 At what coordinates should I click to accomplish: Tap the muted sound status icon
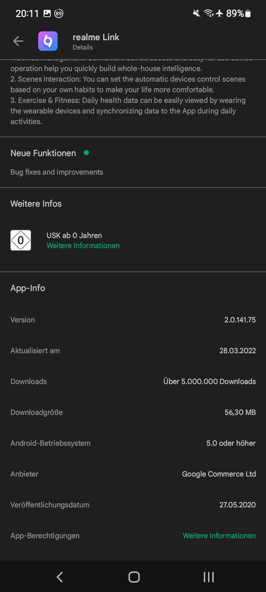coord(196,14)
